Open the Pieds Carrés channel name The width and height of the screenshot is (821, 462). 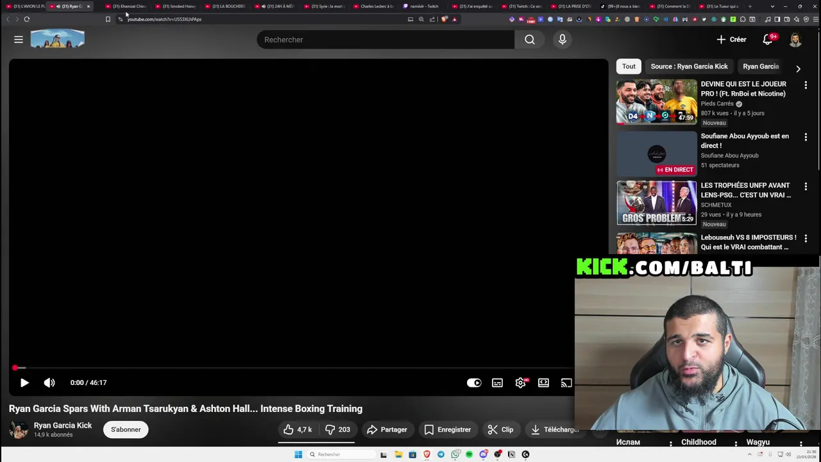(x=717, y=103)
